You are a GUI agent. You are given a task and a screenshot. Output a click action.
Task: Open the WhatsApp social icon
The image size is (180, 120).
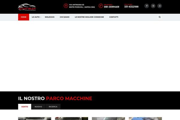[x=160, y=6]
